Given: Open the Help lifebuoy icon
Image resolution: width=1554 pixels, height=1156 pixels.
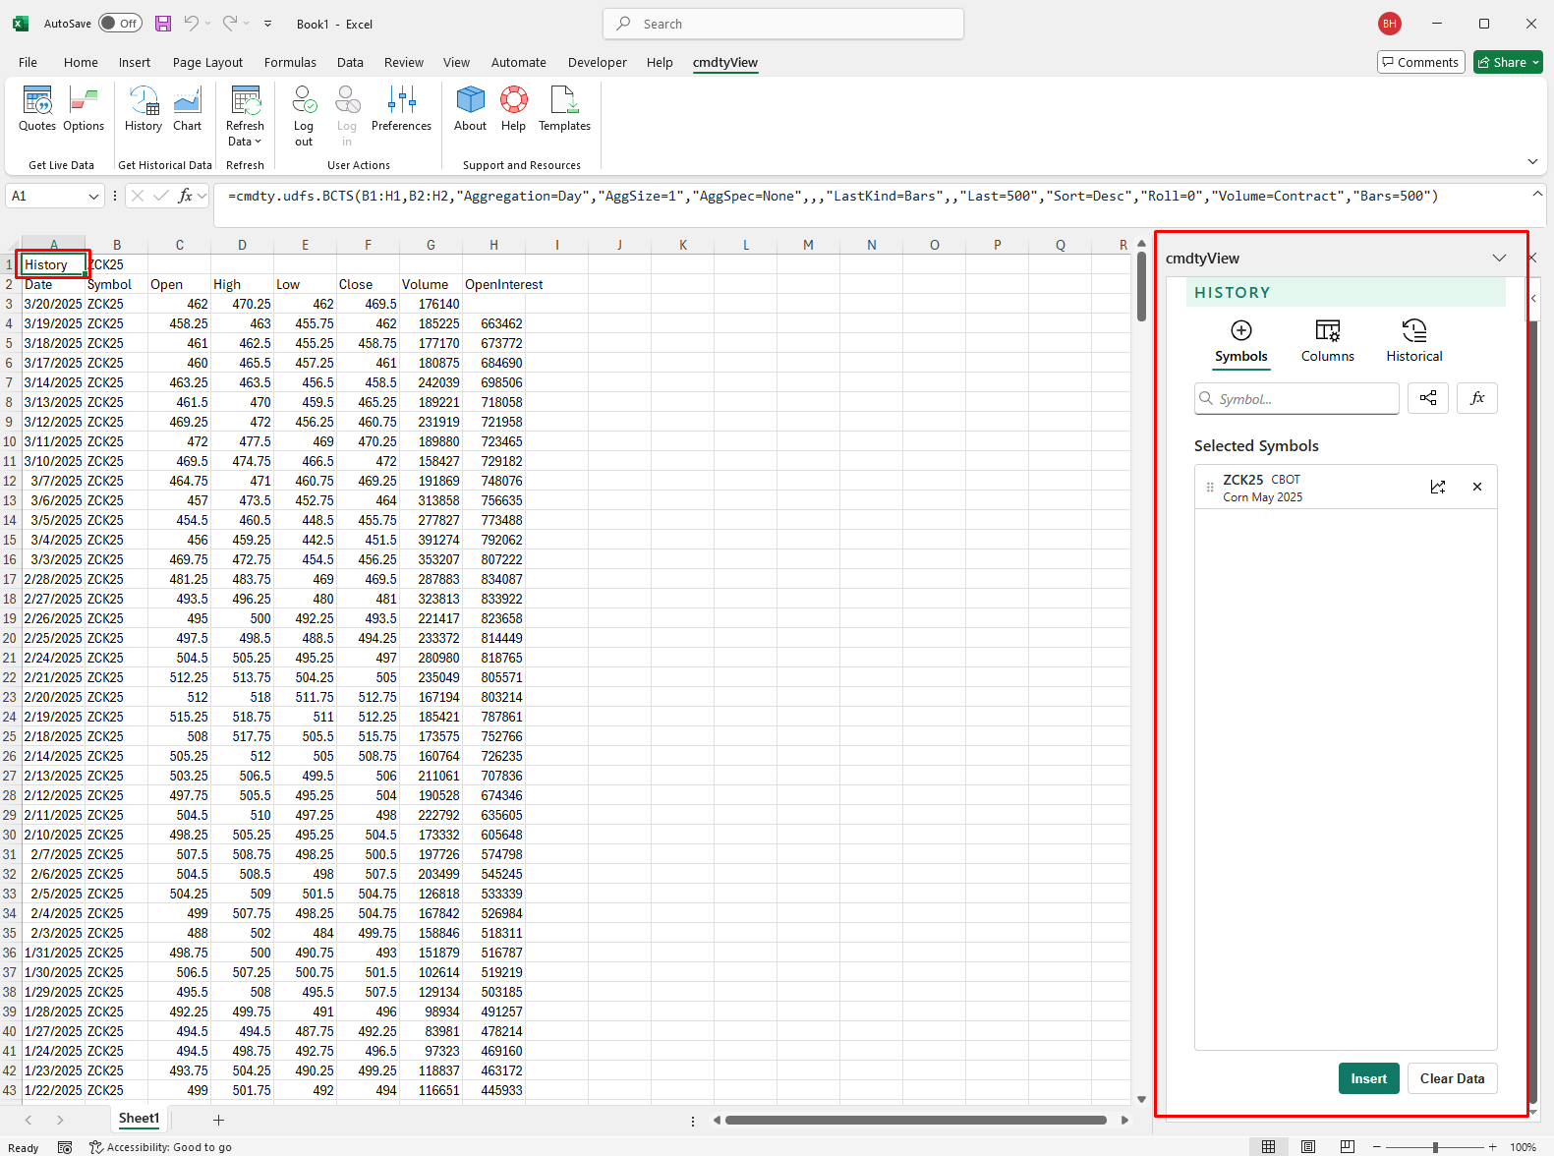Looking at the screenshot, I should pyautogui.click(x=513, y=109).
